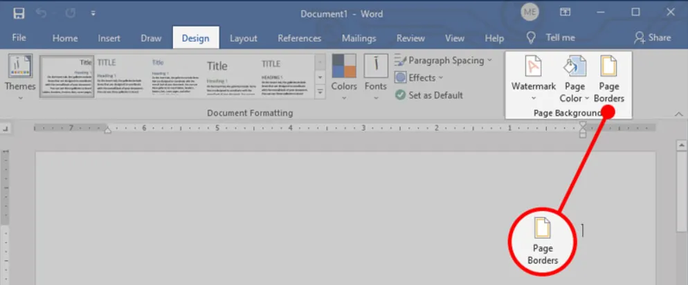The width and height of the screenshot is (688, 285).
Task: Open the theme Fonts menu
Action: pos(376,77)
